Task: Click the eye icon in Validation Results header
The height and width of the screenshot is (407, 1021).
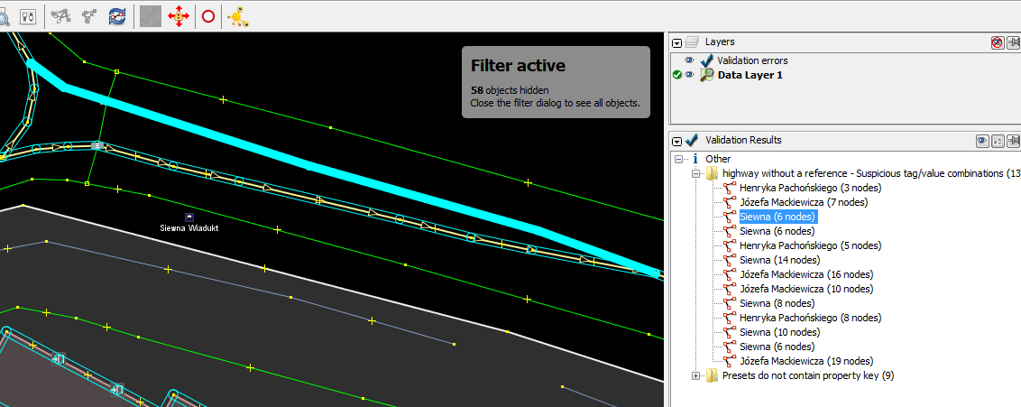Action: tap(982, 141)
